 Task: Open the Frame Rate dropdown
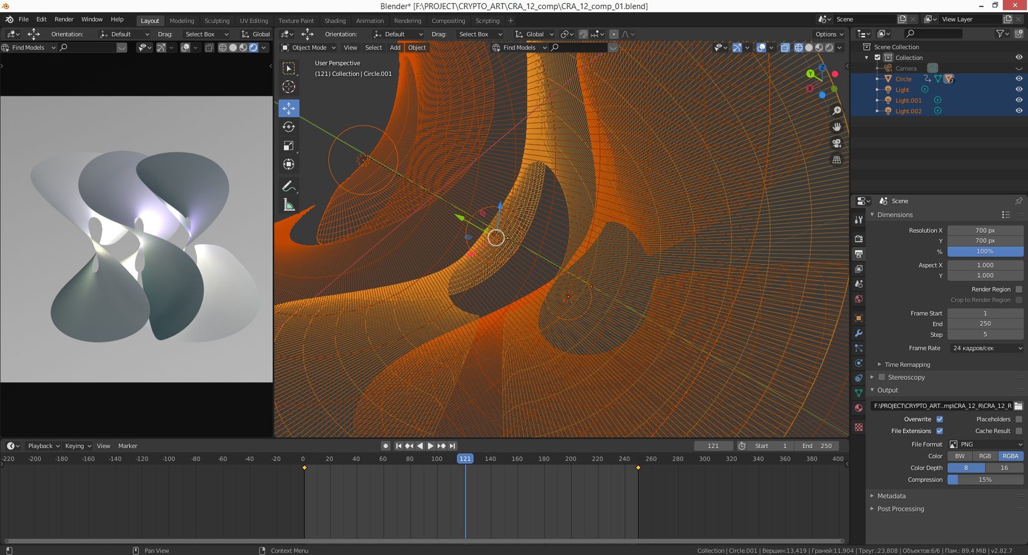click(986, 348)
